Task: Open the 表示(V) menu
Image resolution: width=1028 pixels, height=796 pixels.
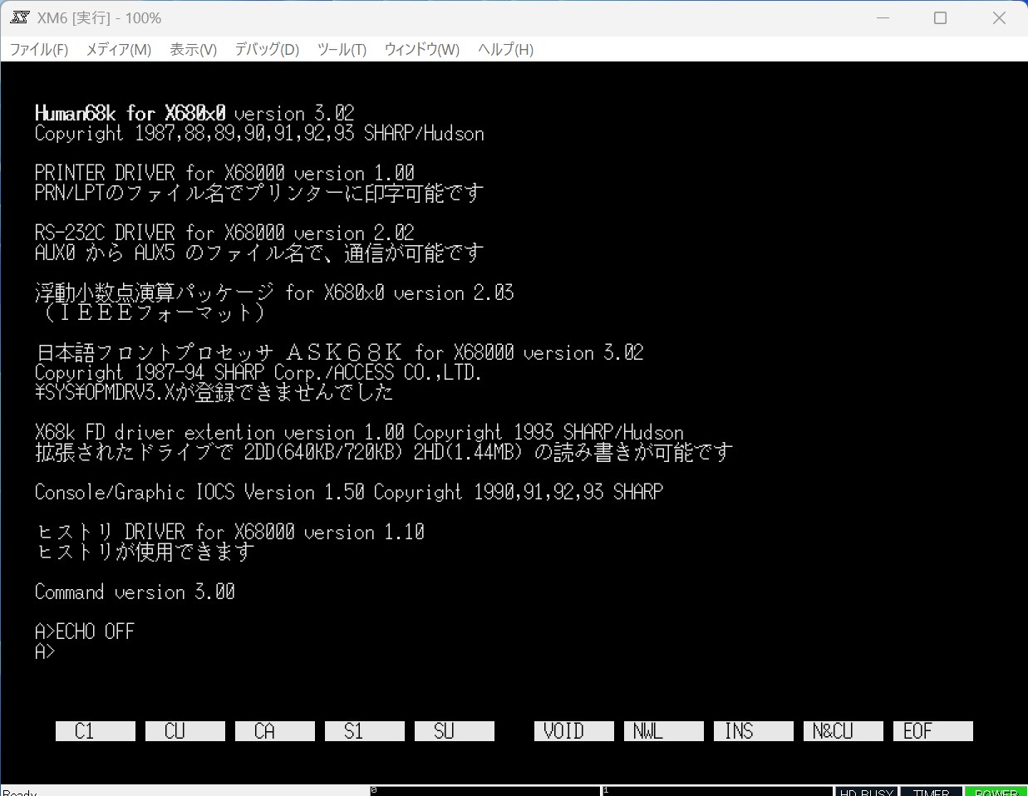Action: (194, 49)
